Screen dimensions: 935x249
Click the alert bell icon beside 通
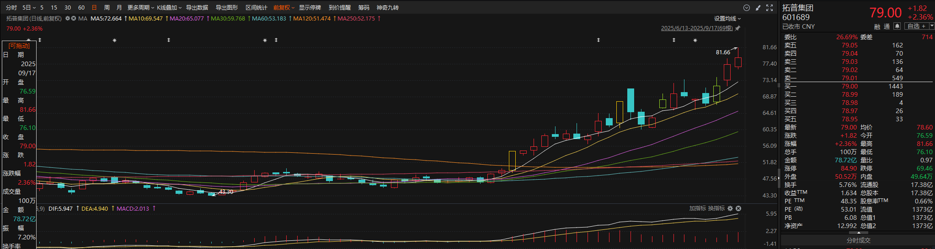(x=897, y=26)
